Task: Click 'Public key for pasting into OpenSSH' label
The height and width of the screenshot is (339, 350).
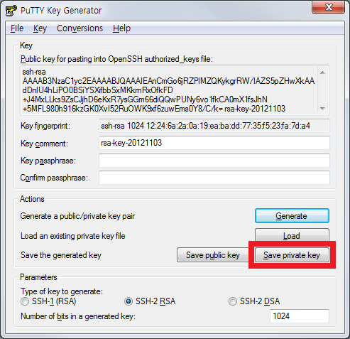Action: pyautogui.click(x=117, y=59)
